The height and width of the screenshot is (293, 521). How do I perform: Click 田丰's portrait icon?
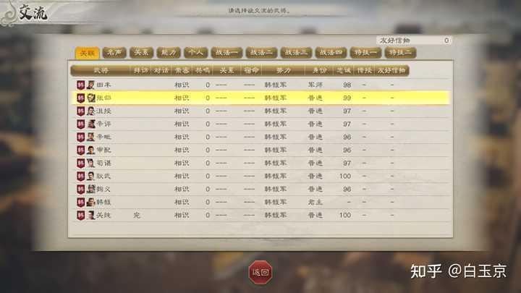[x=90, y=85]
